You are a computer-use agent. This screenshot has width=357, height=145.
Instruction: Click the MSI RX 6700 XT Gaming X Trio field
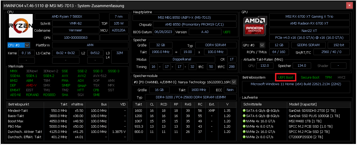point(309,17)
